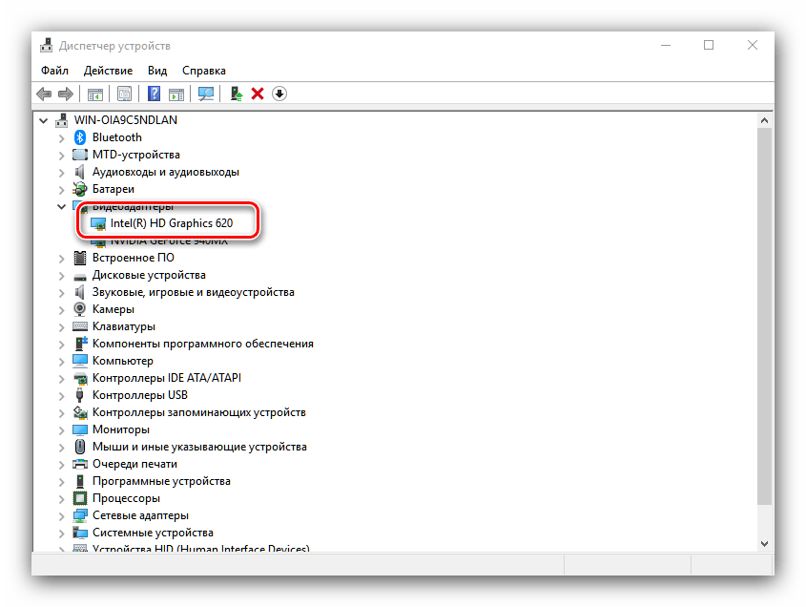Open the Справка menu
This screenshot has height=607, width=806.
pos(203,71)
